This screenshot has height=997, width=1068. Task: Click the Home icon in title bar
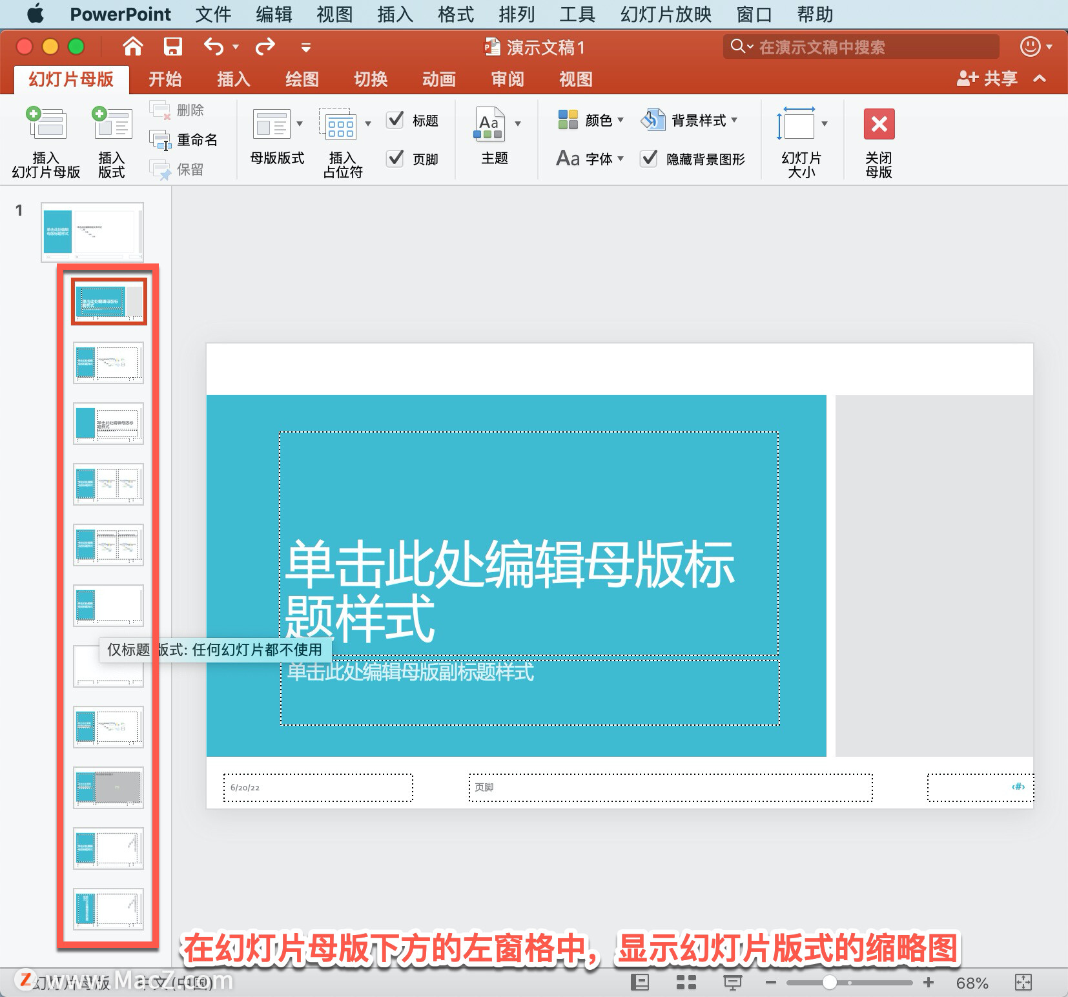[133, 46]
